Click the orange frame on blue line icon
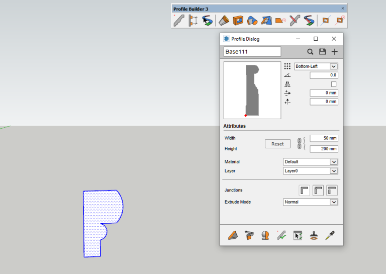 coord(326,21)
